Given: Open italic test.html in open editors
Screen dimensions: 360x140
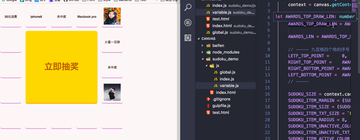Looking at the screenshot, I should pos(226,19).
